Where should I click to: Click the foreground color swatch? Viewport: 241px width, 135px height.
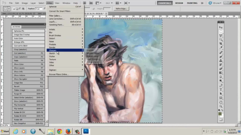point(220,114)
